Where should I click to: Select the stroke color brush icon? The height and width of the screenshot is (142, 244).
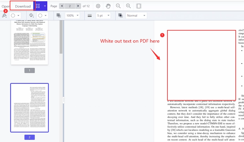coord(4,16)
